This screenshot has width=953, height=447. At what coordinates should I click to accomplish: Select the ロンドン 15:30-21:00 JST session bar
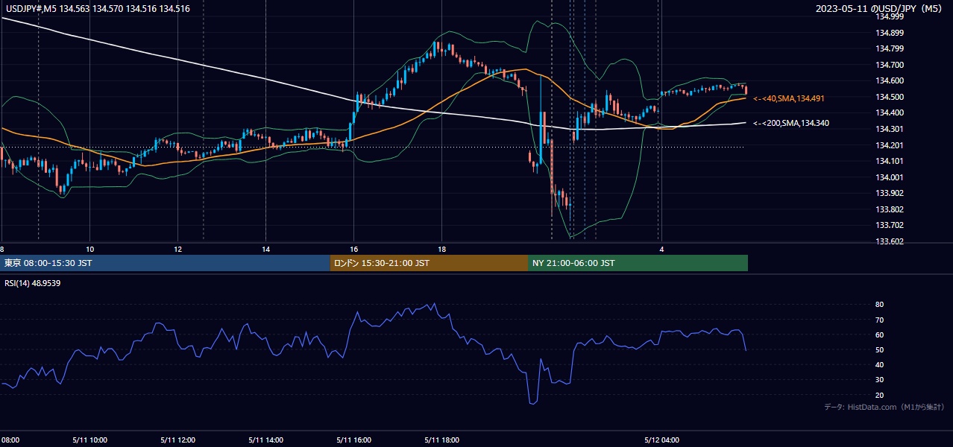[x=429, y=263]
